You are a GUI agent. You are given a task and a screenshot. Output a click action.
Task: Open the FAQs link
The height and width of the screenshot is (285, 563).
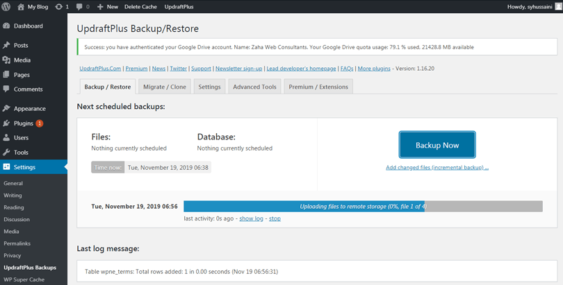coord(347,69)
